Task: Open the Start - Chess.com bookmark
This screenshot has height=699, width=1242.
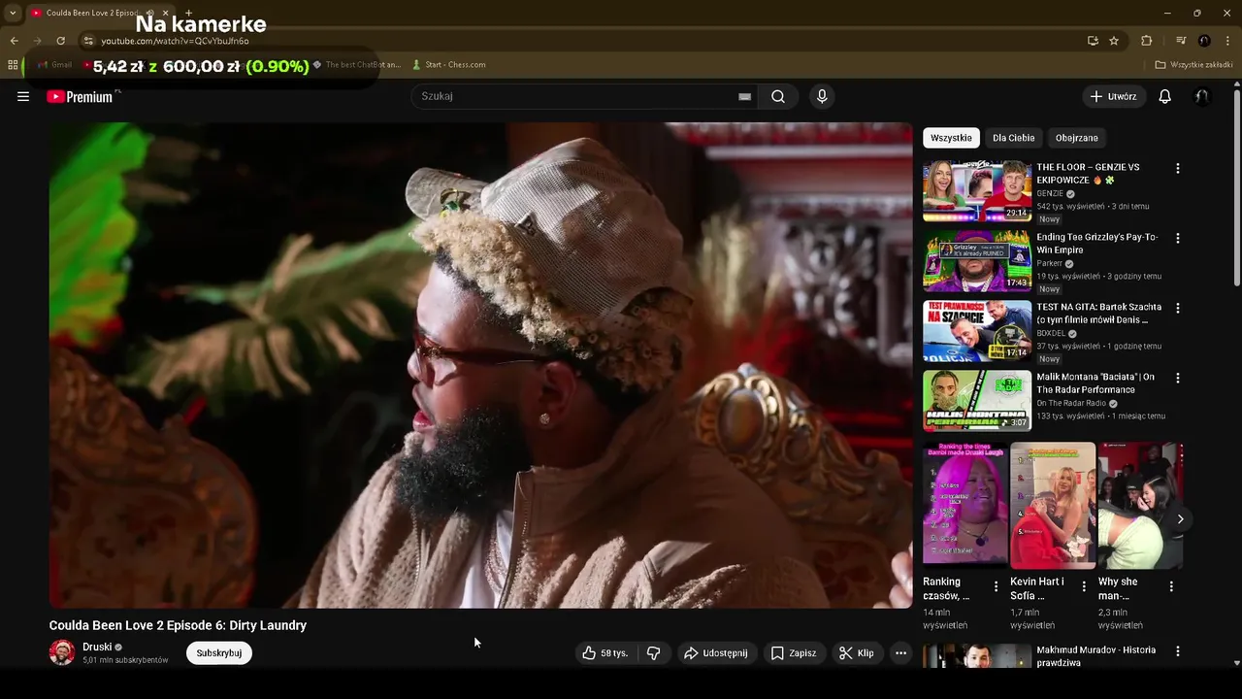Action: tap(448, 65)
